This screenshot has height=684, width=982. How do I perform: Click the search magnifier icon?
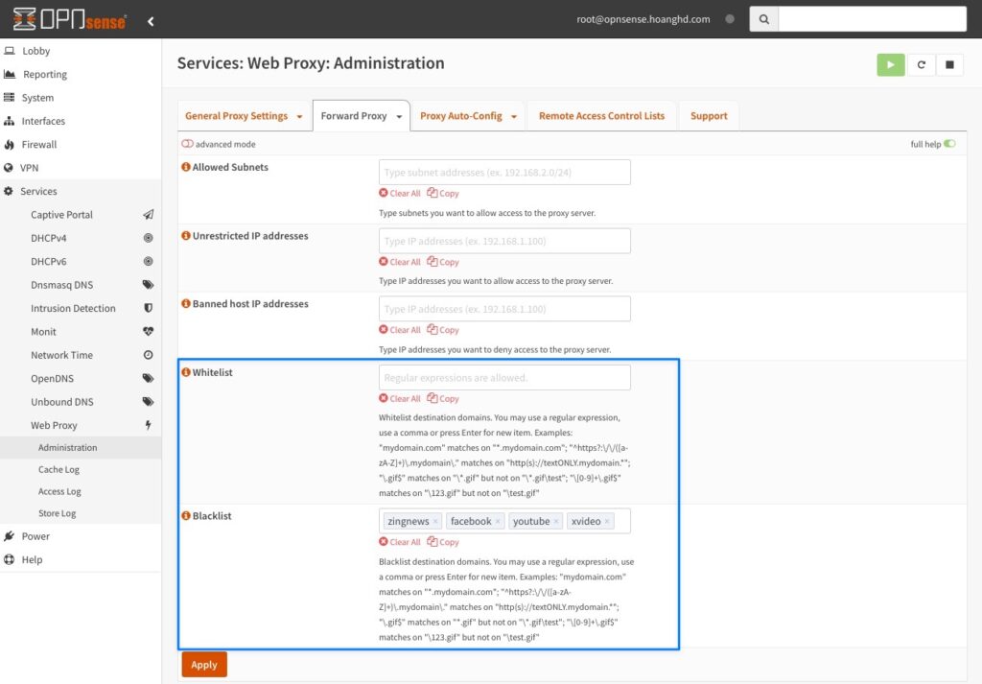click(763, 19)
